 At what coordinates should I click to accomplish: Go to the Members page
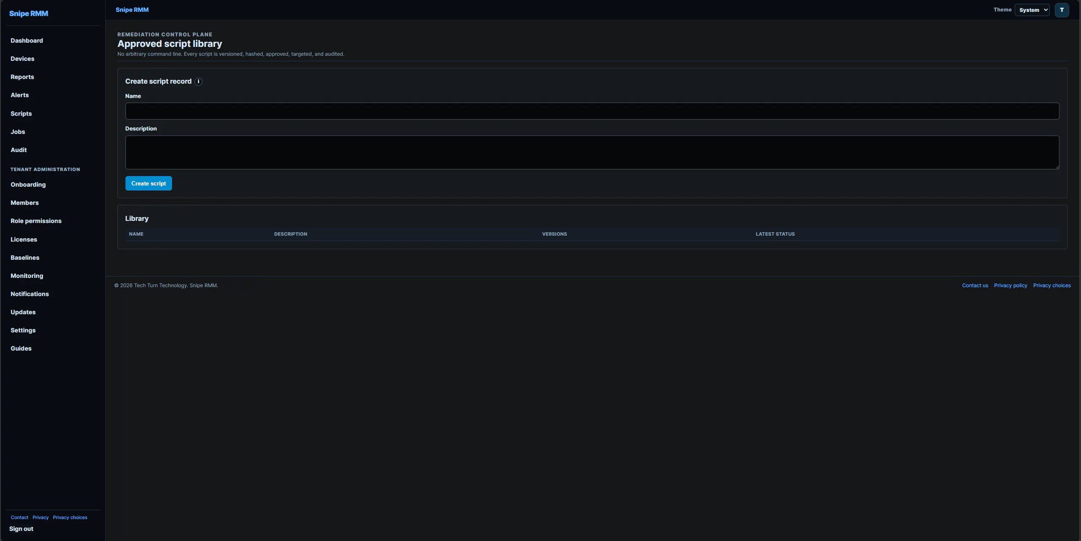[x=25, y=203]
